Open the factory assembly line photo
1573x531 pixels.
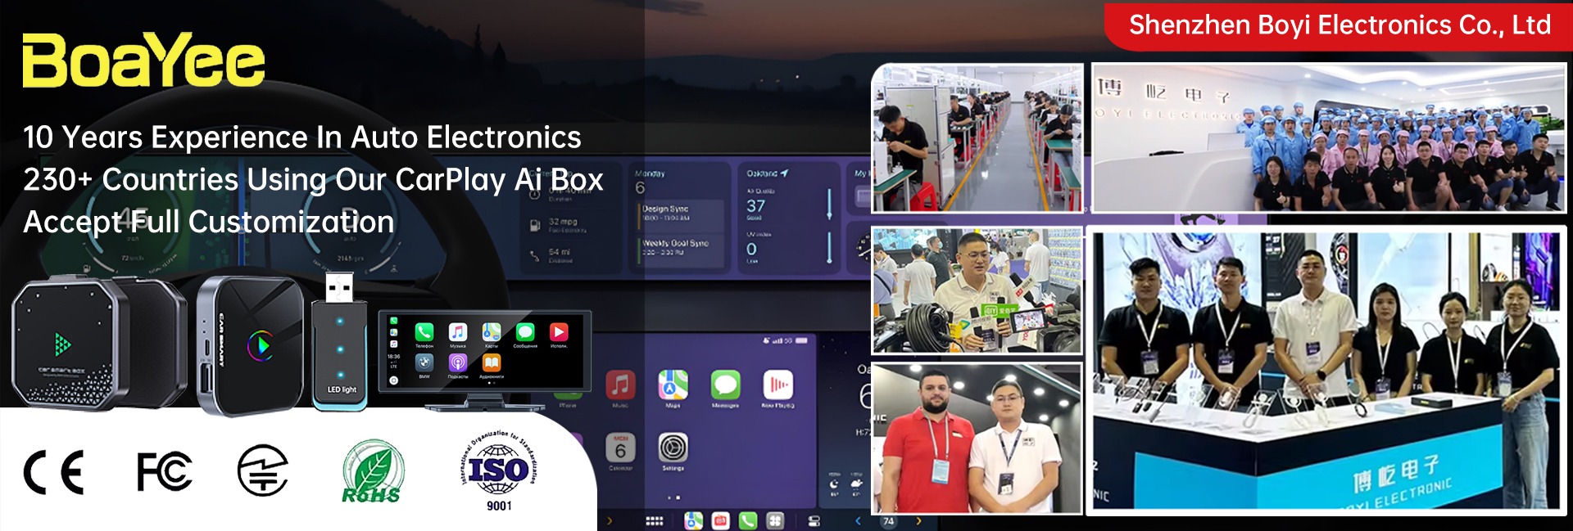click(x=977, y=137)
